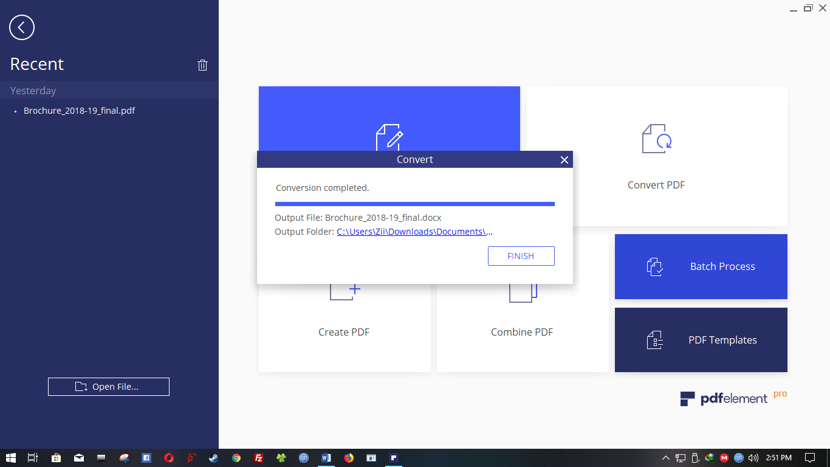Open Task View in the taskbar
This screenshot has height=467, width=830.
(33, 458)
